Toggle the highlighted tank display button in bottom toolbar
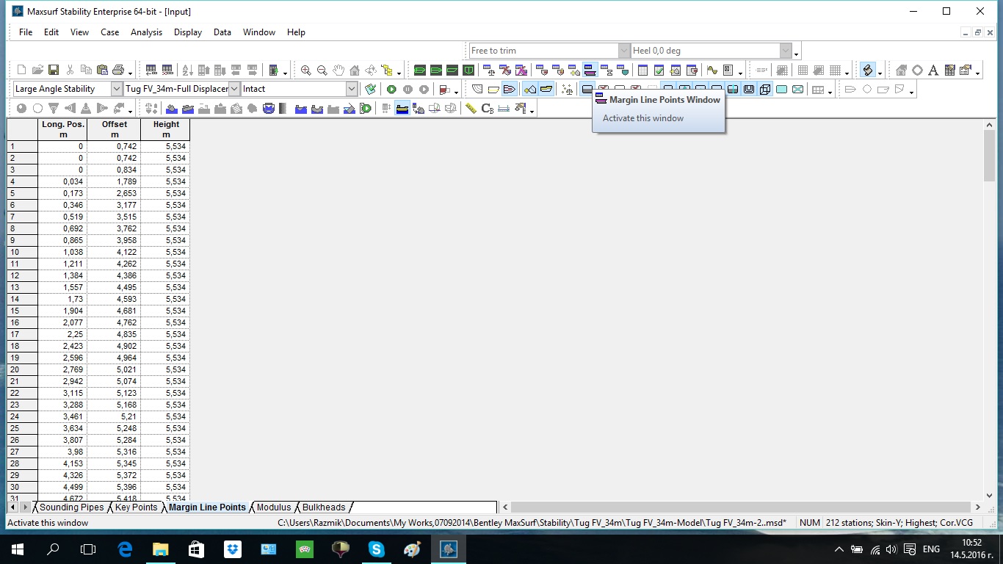 click(402, 109)
